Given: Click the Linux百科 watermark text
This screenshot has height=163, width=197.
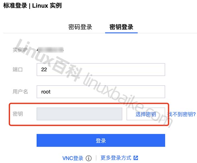Looking at the screenshot, I should 48,60.
